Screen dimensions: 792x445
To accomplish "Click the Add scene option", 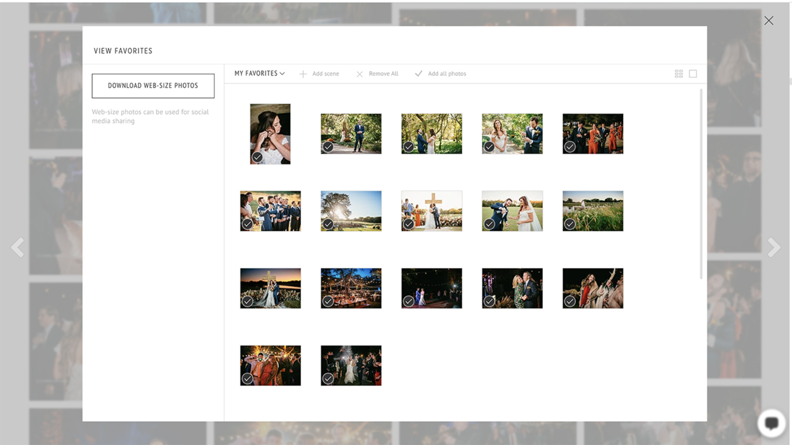I will tap(325, 74).
